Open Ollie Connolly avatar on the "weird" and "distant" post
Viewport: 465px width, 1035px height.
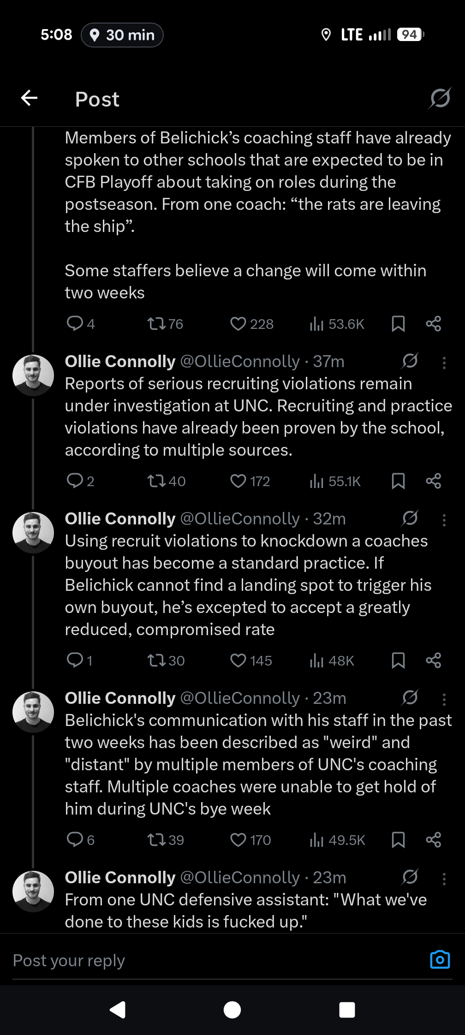pyautogui.click(x=33, y=712)
